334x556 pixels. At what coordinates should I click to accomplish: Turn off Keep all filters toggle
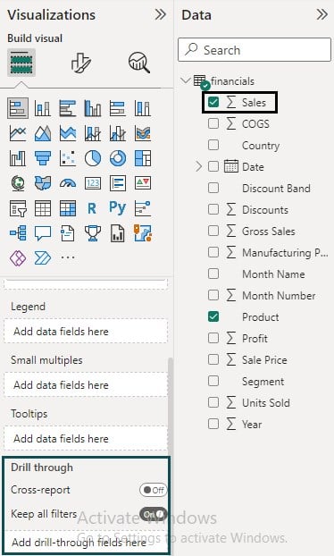(x=153, y=514)
